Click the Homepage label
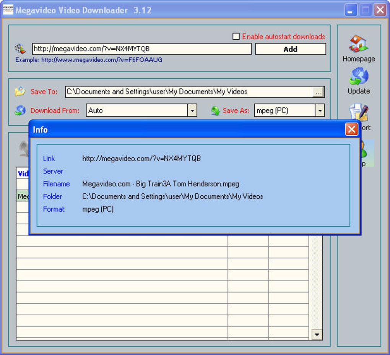Viewport: 390px width, 355px height. click(359, 59)
